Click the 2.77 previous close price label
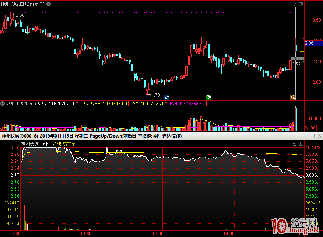323x237 pixels. pos(15,175)
